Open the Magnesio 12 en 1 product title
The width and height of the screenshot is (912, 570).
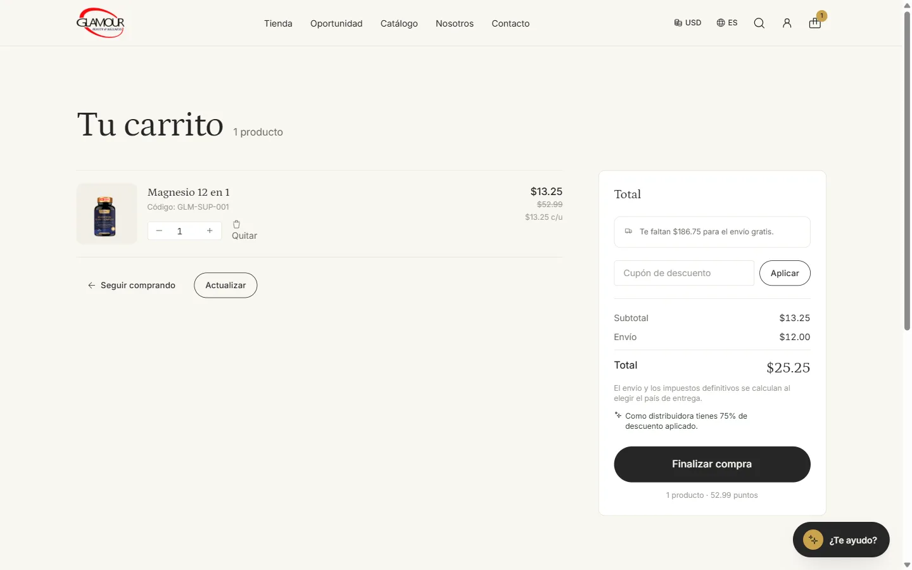[x=189, y=192]
